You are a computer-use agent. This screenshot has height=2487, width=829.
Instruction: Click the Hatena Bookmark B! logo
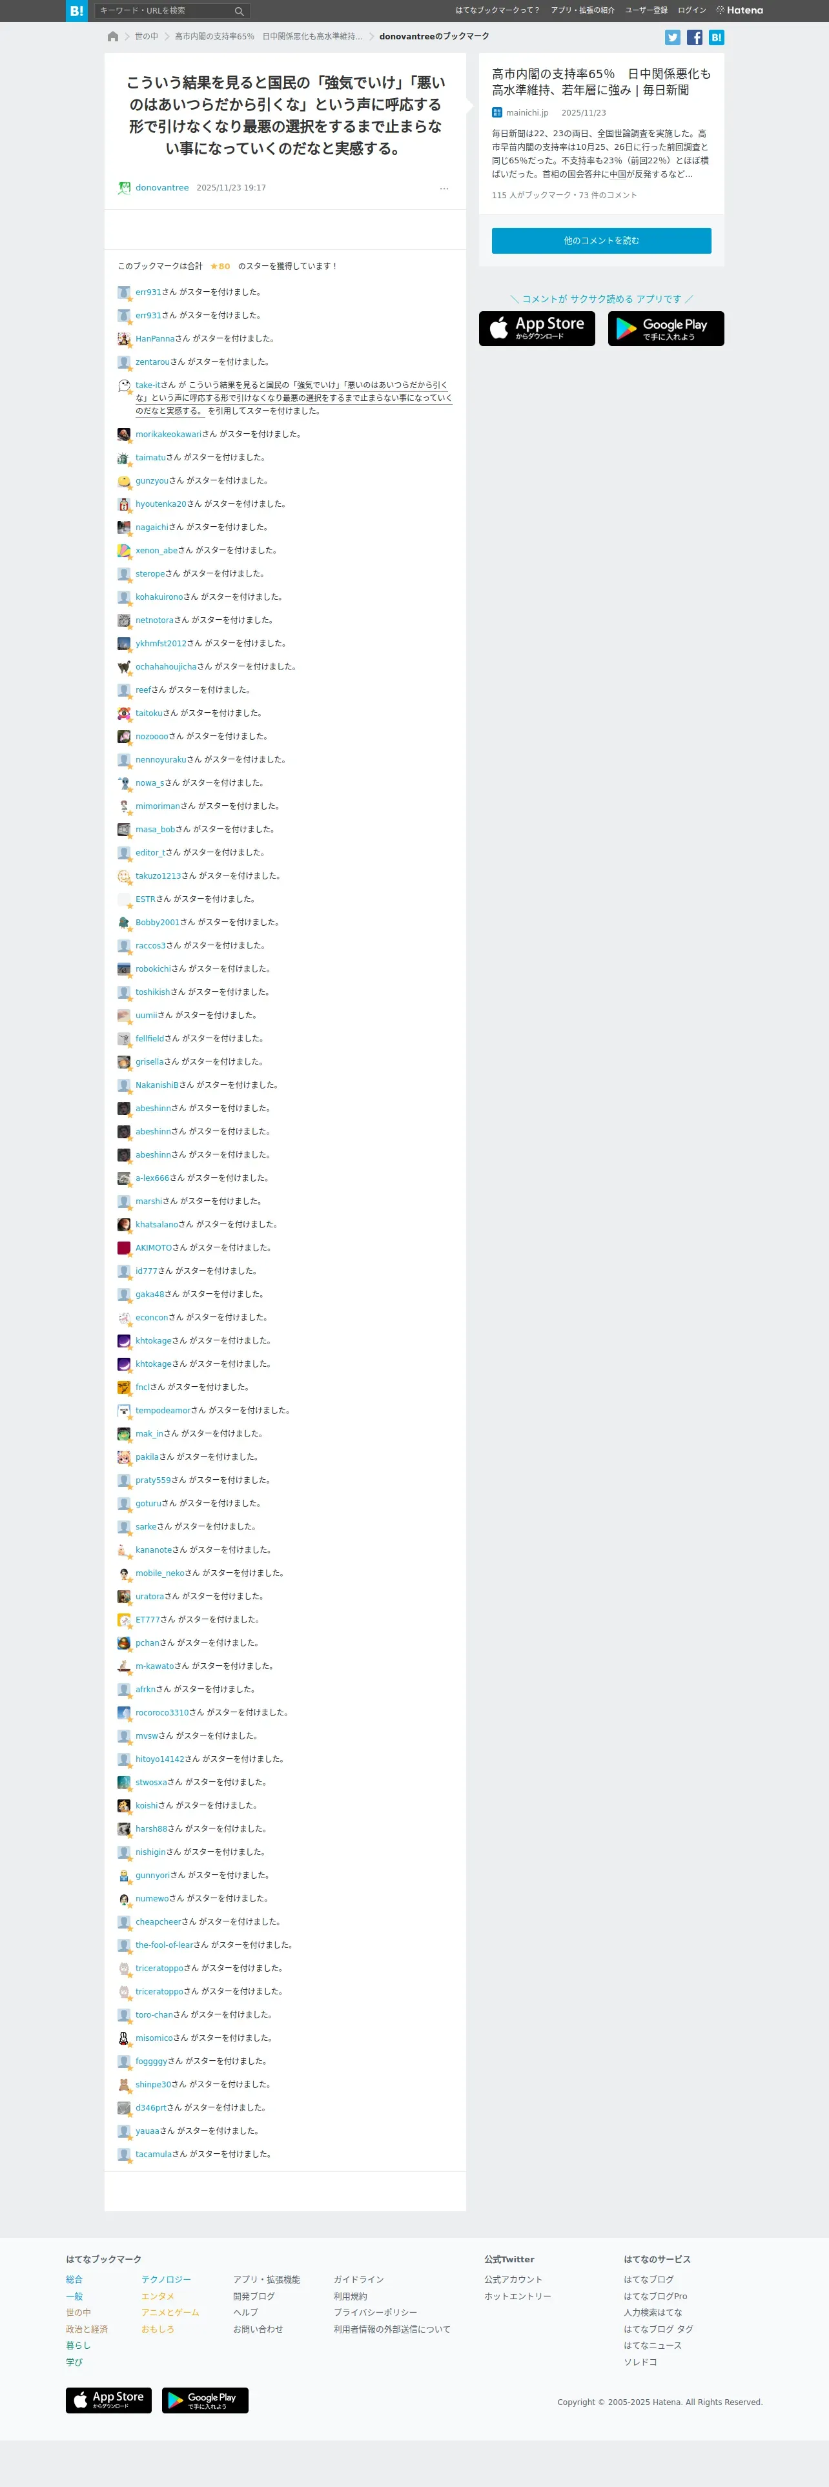tap(76, 10)
